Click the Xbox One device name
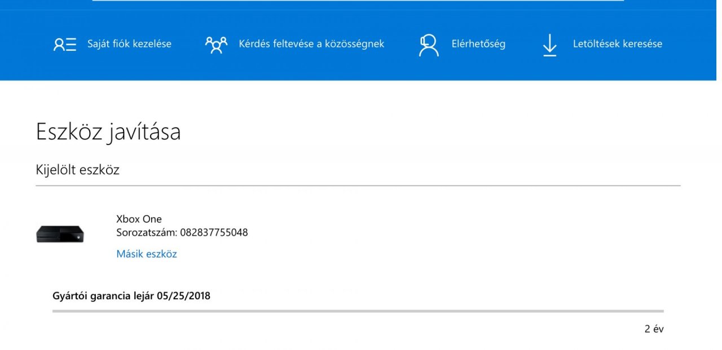The width and height of the screenshot is (722, 350). point(139,219)
